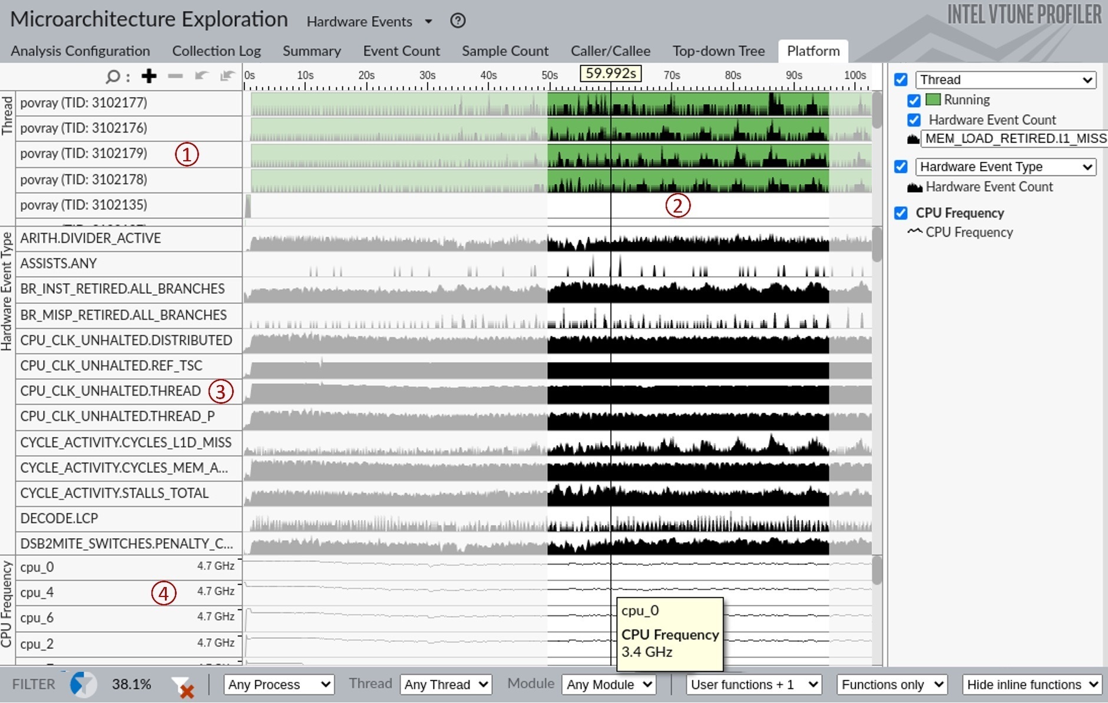
Task: Click the zoom in plus icon
Action: [x=149, y=76]
